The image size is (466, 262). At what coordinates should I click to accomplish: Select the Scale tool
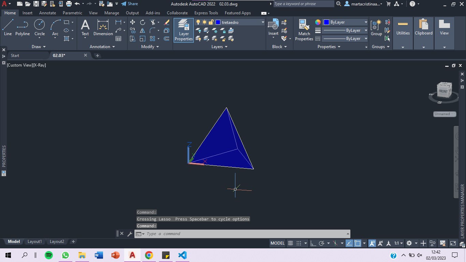[x=143, y=39]
